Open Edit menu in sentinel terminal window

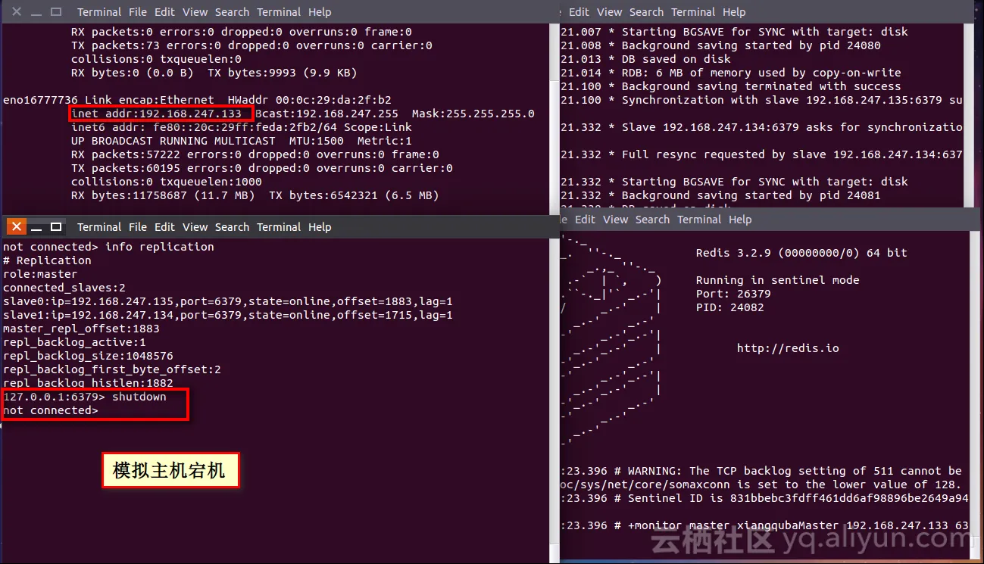585,220
